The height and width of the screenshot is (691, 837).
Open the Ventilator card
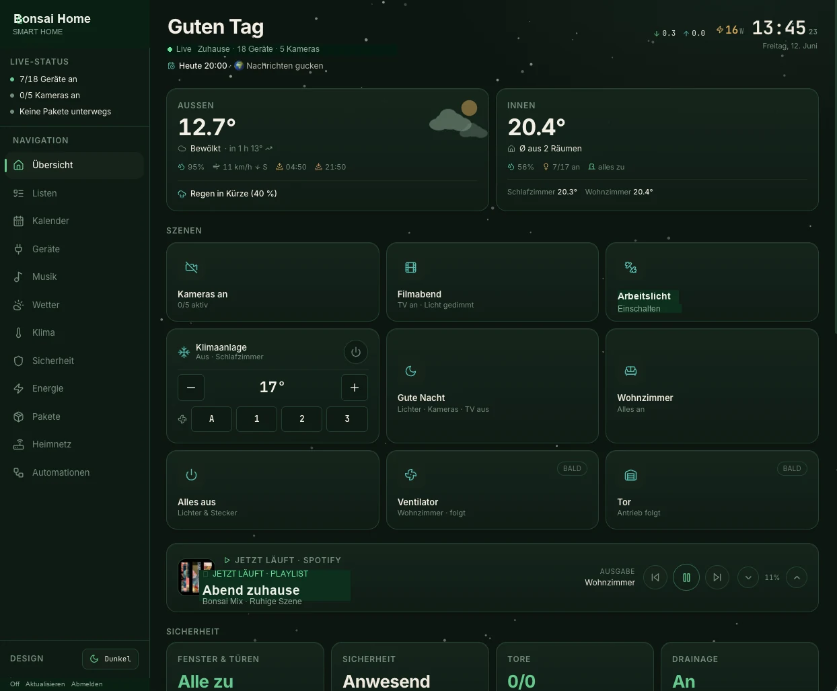point(493,490)
